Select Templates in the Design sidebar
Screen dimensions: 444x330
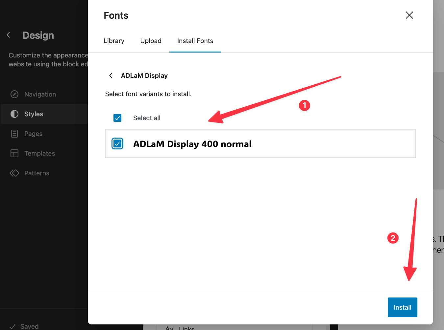coord(39,153)
